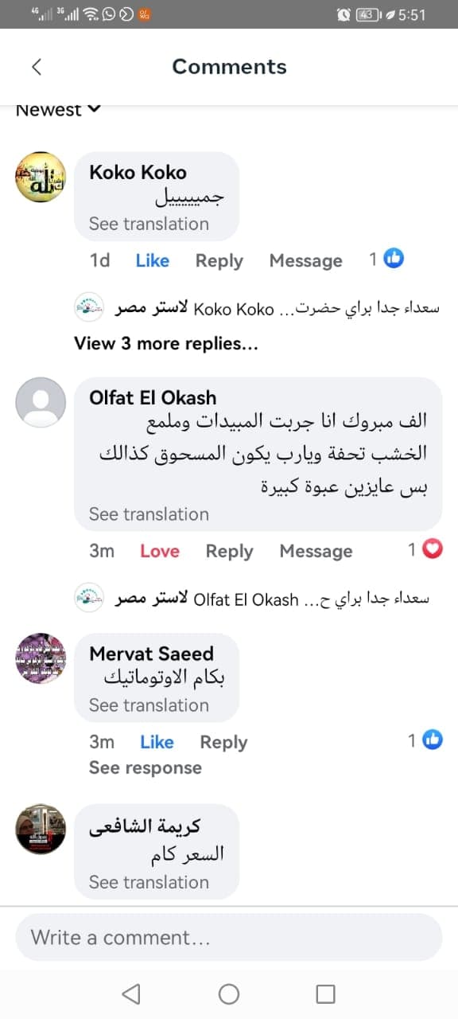The image size is (458, 1019).
Task: Open the thumbs-up reaction on Mervat Saeed's comment
Action: (433, 740)
